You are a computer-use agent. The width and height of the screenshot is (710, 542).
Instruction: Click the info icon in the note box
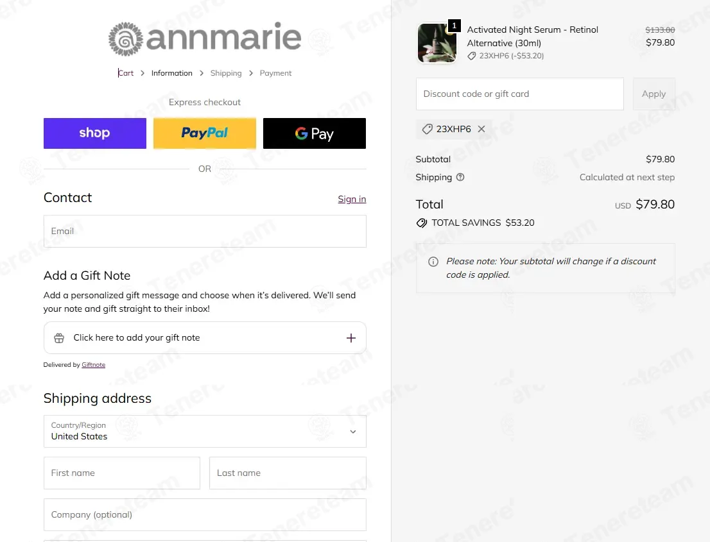coord(433,262)
